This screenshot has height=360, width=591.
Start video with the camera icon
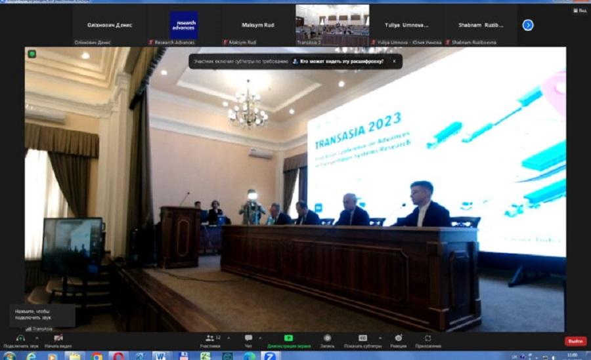(58, 338)
